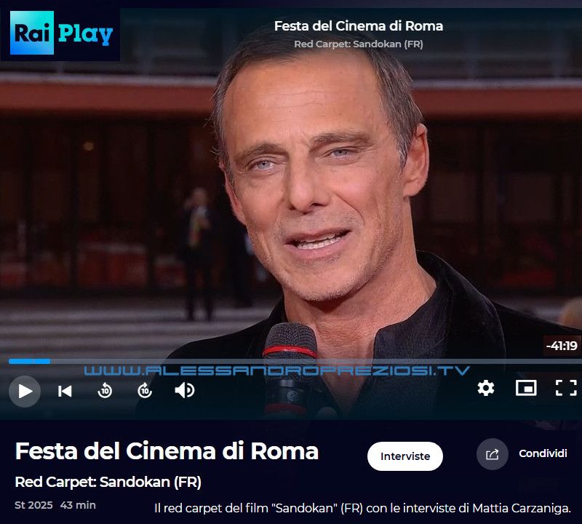Click the -41:19 remaining time indicator
The width and height of the screenshot is (582, 524).
[562, 346]
